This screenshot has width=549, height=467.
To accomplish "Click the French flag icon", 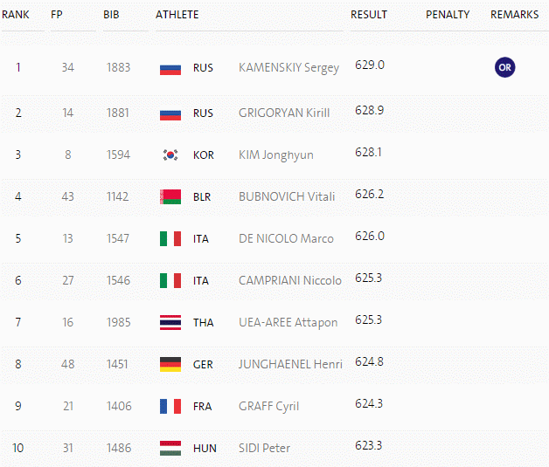I will coord(170,406).
